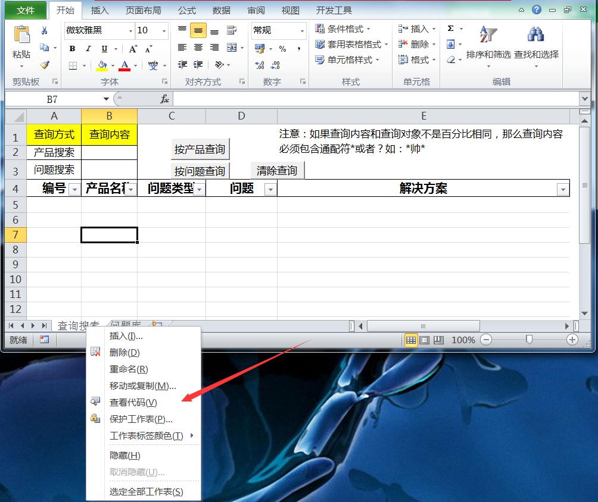Image resolution: width=598 pixels, height=502 pixels.
Task: Apply percent style formatting
Action: click(282, 49)
